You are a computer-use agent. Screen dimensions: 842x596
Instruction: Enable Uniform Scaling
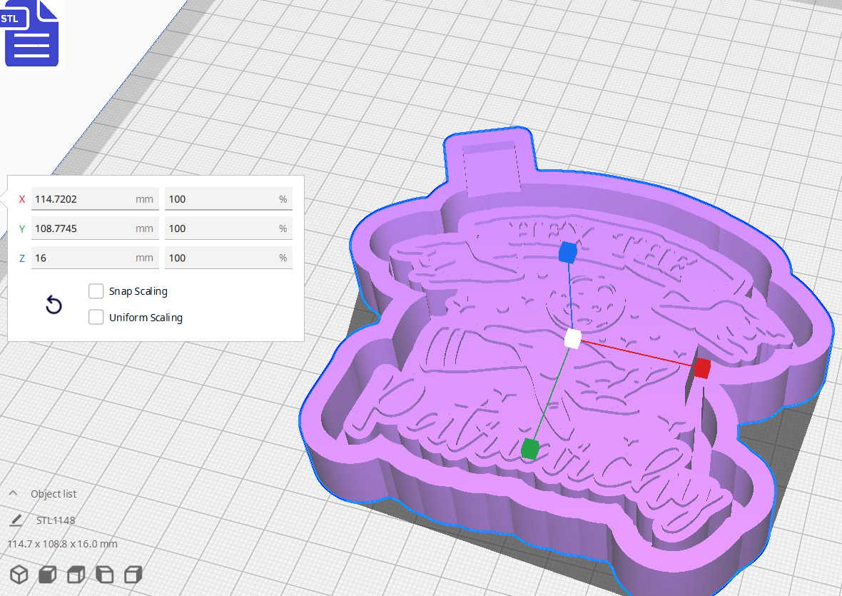pos(96,317)
